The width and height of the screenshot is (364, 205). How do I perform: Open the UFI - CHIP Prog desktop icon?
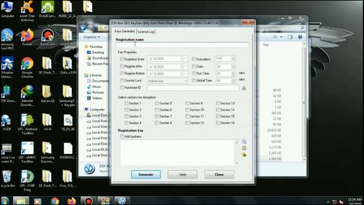point(27,181)
